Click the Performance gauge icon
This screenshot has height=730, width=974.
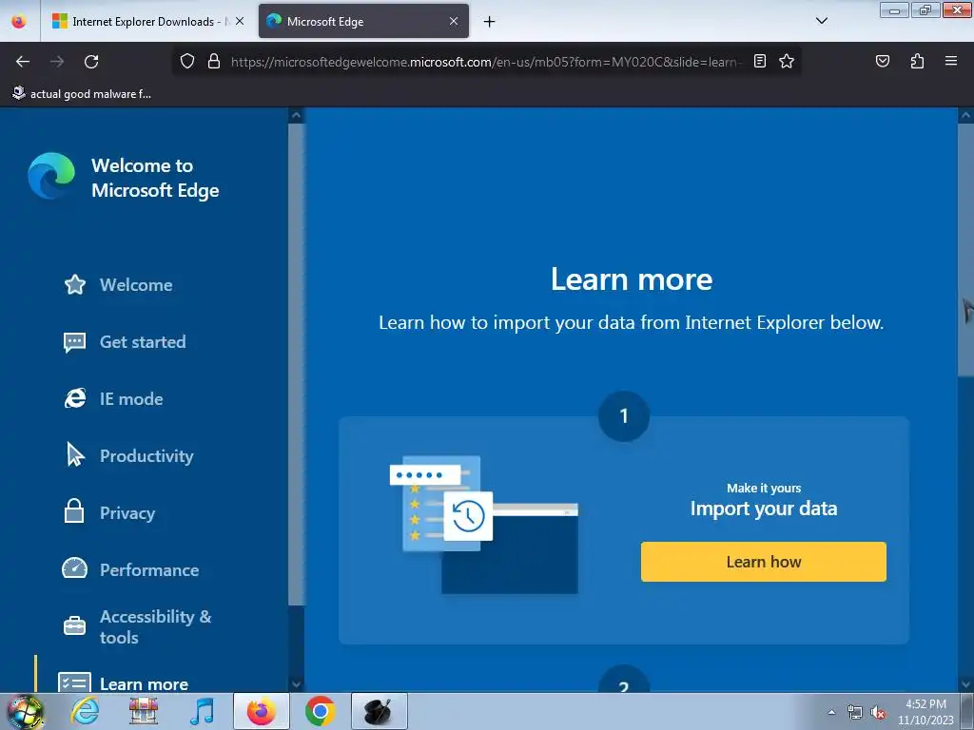pyautogui.click(x=74, y=568)
